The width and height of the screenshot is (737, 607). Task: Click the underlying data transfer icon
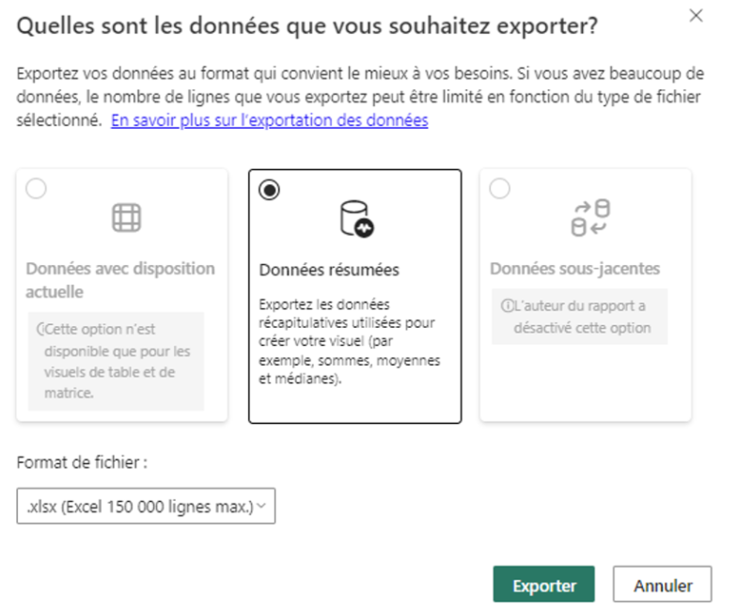click(x=590, y=217)
